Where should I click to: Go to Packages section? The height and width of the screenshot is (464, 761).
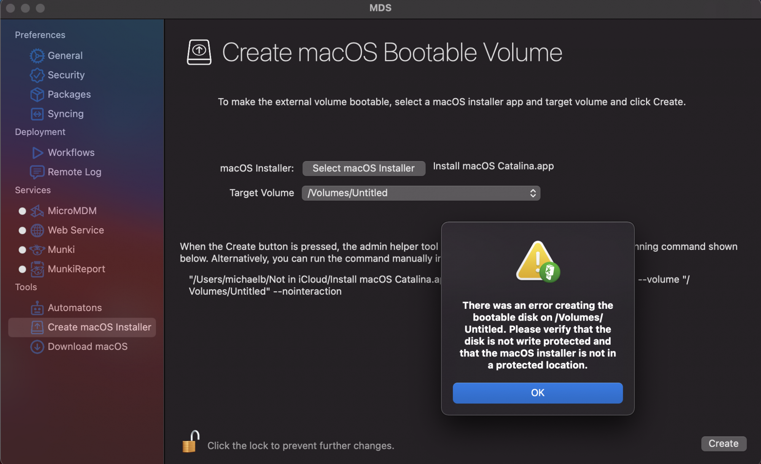pos(69,94)
